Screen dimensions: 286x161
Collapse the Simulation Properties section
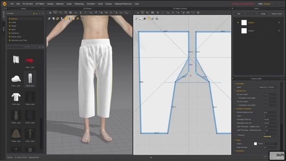click(235, 109)
